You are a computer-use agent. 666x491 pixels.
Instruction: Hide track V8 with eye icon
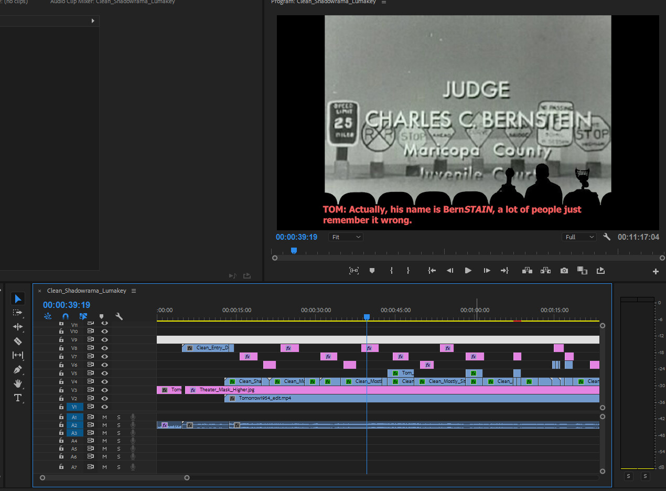point(105,348)
